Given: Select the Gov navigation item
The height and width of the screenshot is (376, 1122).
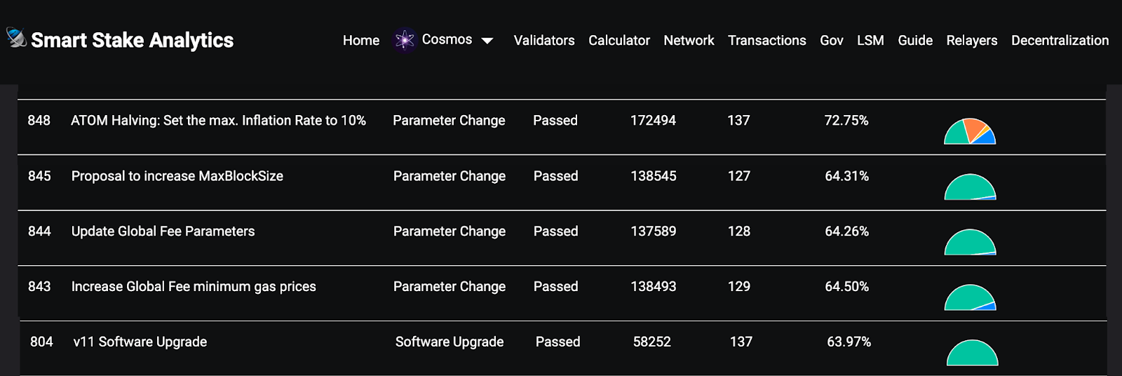Looking at the screenshot, I should pos(832,41).
